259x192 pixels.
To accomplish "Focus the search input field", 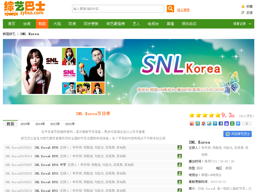I will tap(118, 9).
